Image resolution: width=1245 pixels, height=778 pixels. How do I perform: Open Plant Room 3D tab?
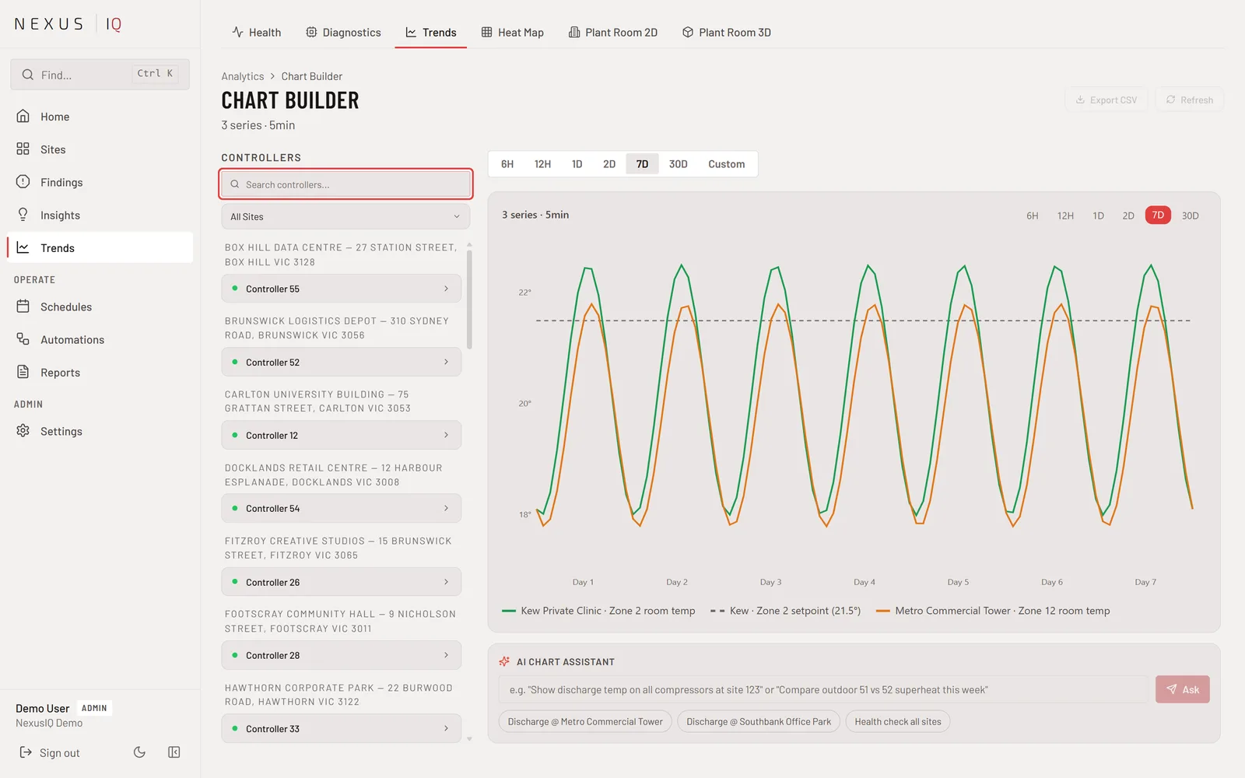727,33
